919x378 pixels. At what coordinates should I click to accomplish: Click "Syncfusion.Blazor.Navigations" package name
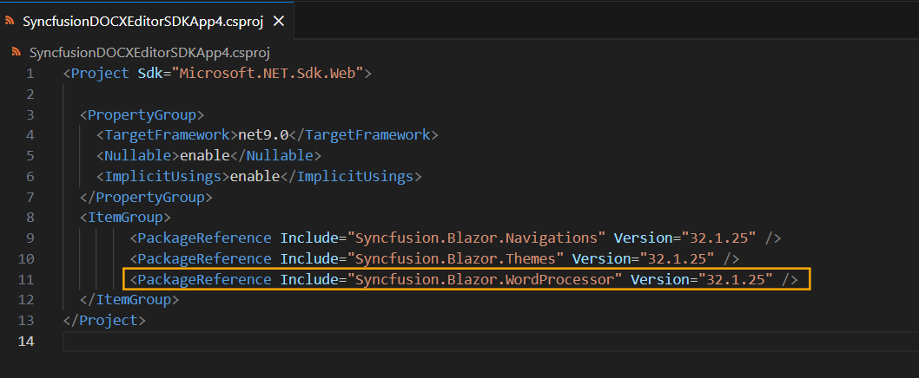coord(477,238)
